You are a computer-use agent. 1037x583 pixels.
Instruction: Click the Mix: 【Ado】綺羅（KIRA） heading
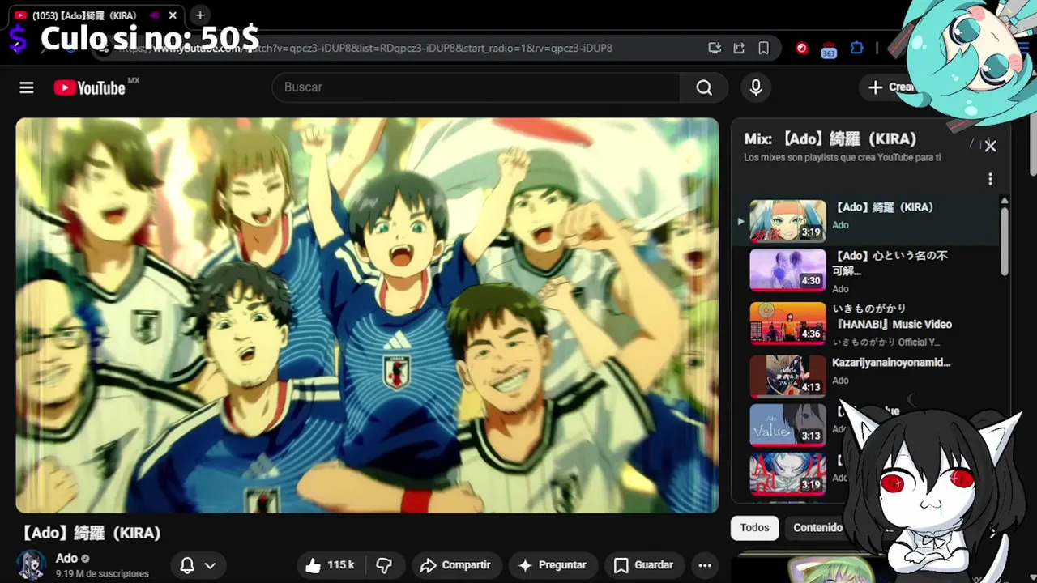830,138
